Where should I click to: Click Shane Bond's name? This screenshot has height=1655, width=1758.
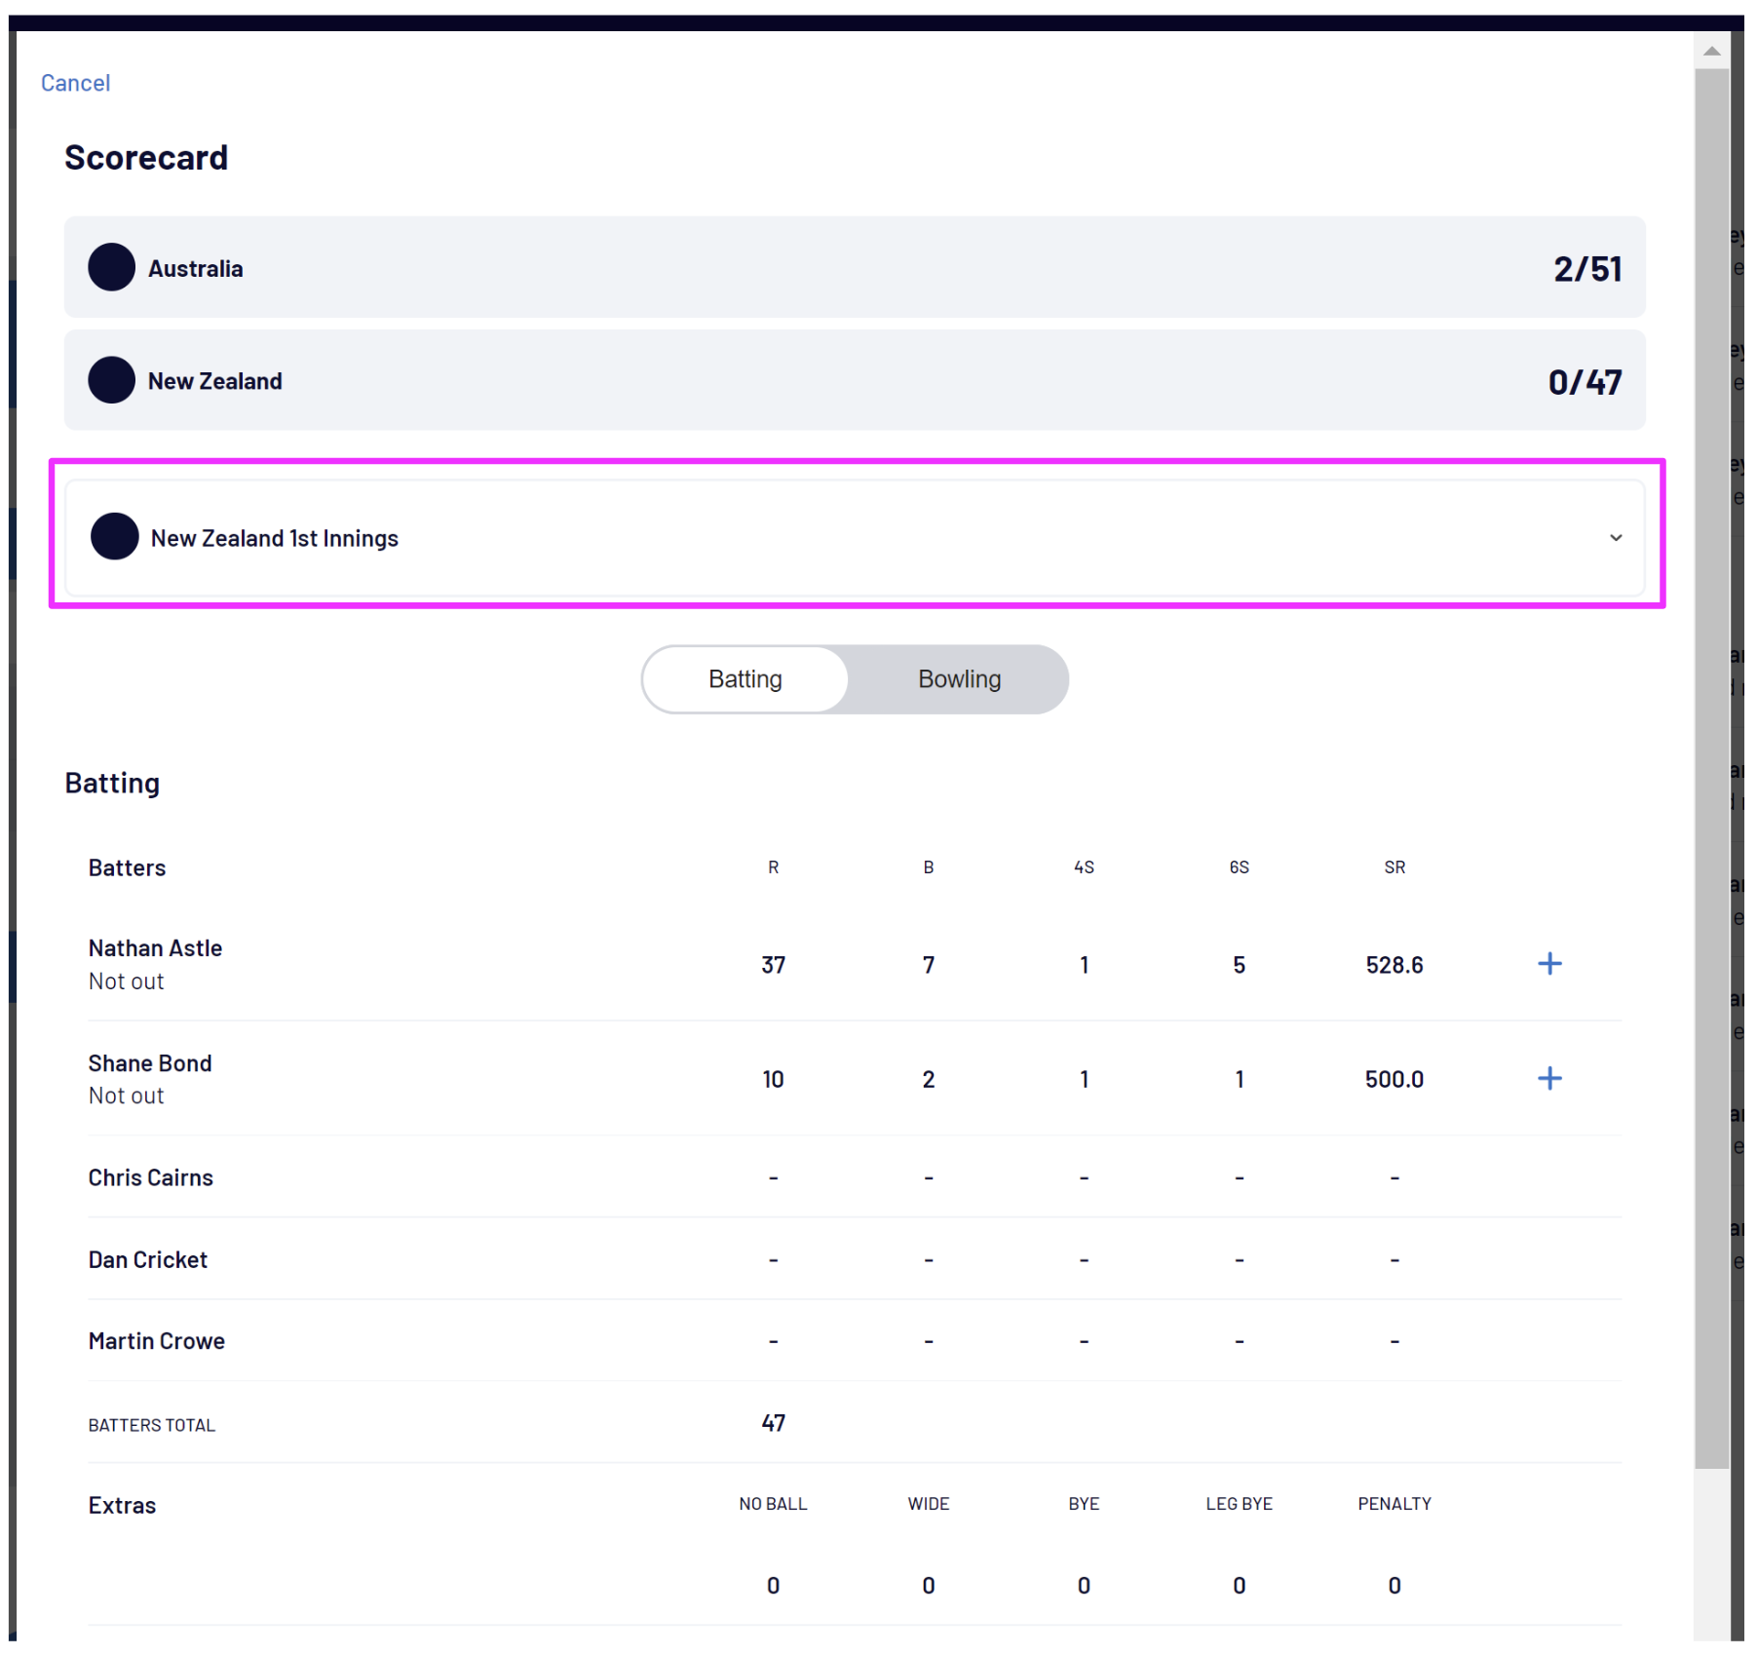150,1063
